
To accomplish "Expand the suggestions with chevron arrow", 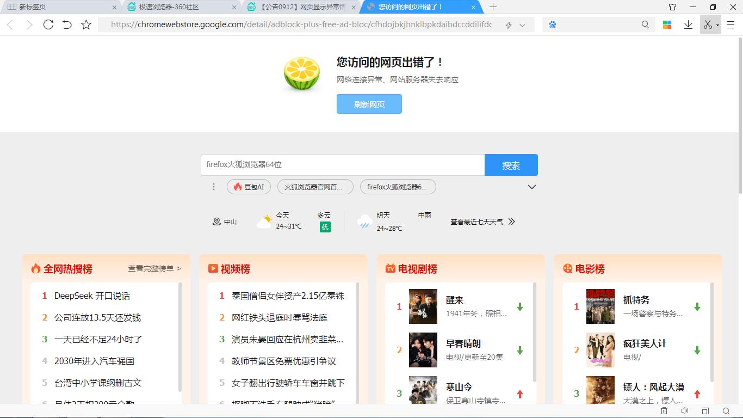I will click(532, 187).
